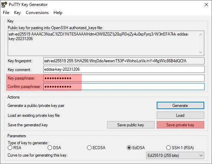Screen dimensions: 212x164
Task: Click 'Public key for pasting into OpenSSH' label
Action: 55,28
